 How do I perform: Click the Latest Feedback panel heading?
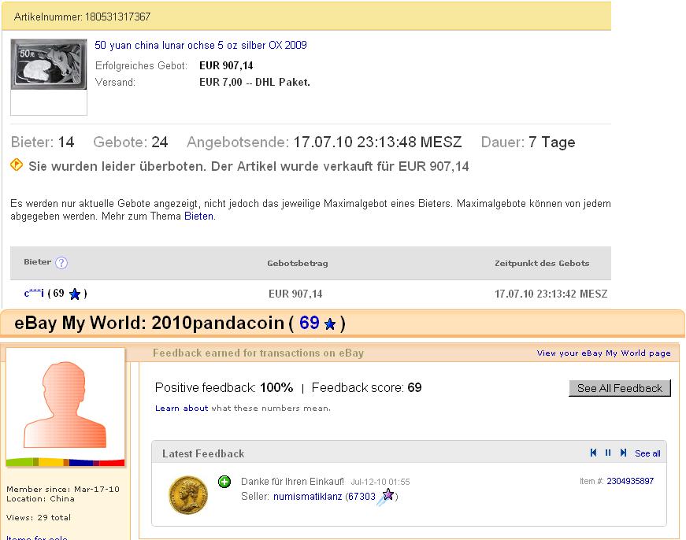point(203,453)
